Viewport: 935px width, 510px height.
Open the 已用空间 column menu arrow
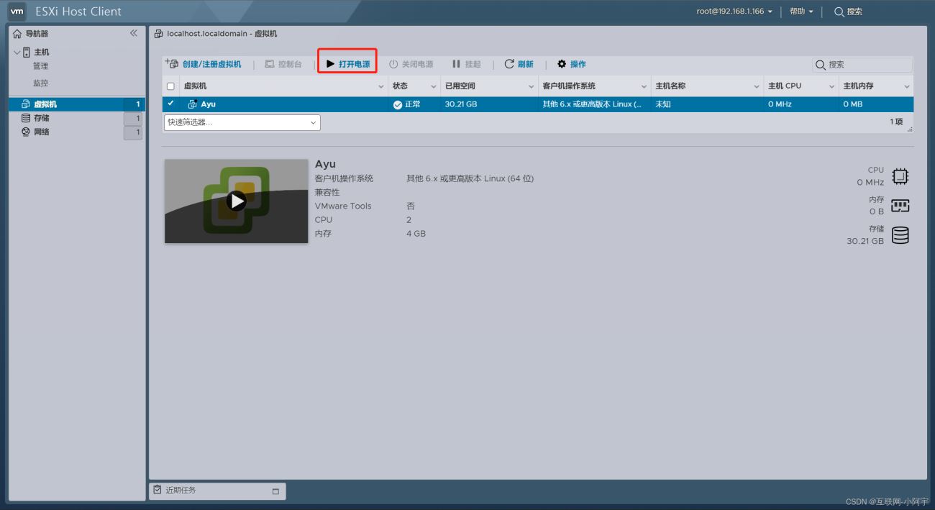(531, 86)
